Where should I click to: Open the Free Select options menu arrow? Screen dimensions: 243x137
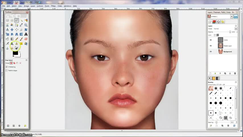pyautogui.click(x=26, y=60)
